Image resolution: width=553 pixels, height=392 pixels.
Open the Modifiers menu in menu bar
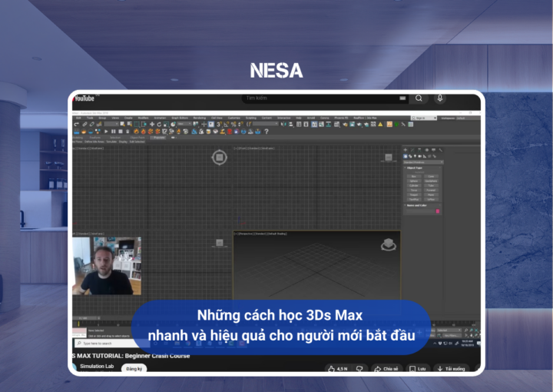click(x=143, y=118)
